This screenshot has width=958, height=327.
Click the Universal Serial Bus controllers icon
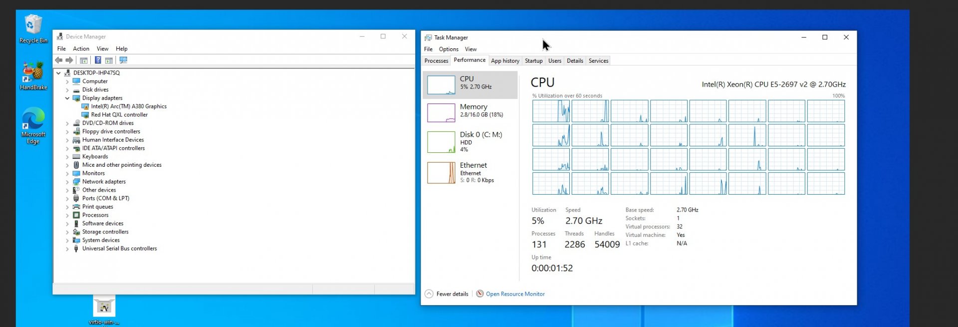76,249
